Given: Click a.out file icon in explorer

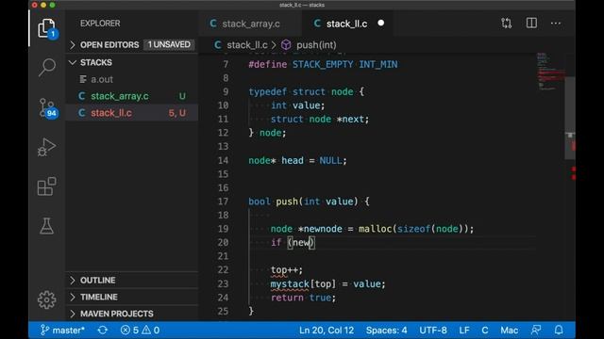Looking at the screenshot, I should [x=83, y=79].
